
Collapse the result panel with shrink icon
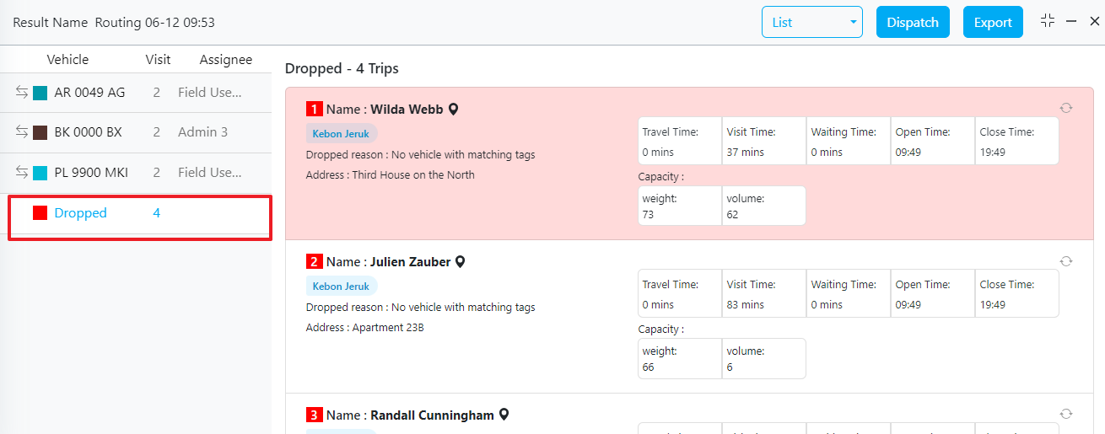click(1048, 21)
